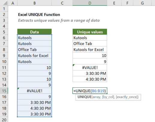Image resolution: width=155 pixels, height=122 pixels.
Task: Select the Unique values header cell
Action: point(90,32)
